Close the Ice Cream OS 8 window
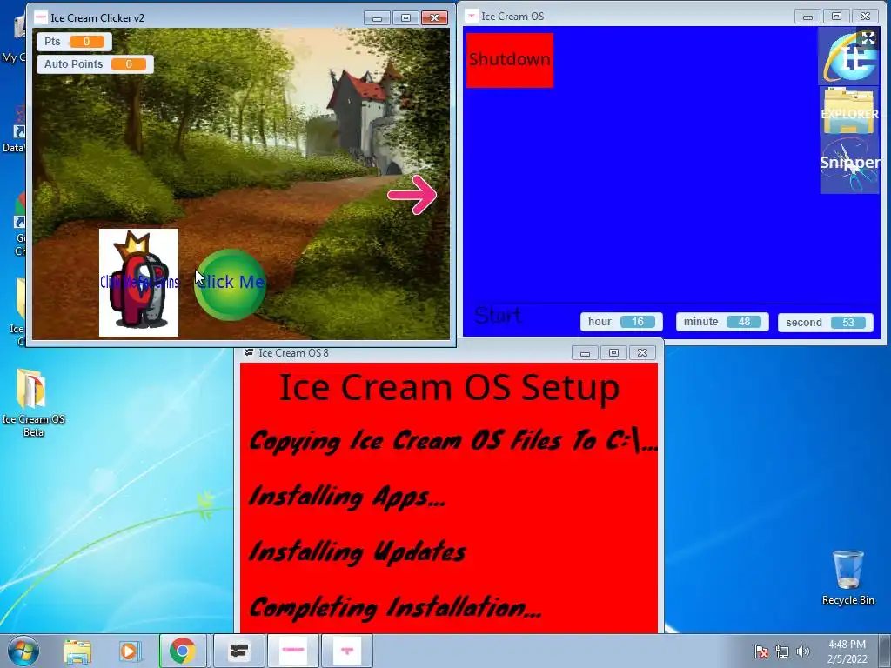The height and width of the screenshot is (668, 891). [643, 353]
